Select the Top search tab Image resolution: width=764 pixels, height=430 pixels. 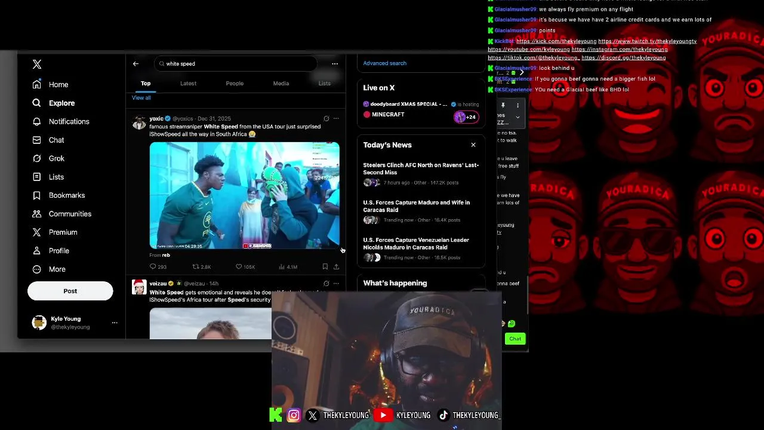(x=146, y=84)
